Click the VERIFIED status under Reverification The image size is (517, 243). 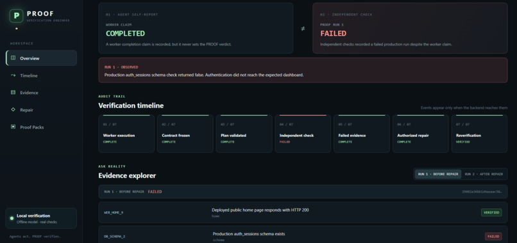(x=463, y=142)
